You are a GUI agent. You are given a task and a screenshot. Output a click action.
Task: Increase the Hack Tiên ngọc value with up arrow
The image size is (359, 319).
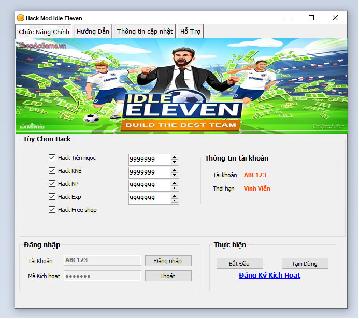[175, 157]
